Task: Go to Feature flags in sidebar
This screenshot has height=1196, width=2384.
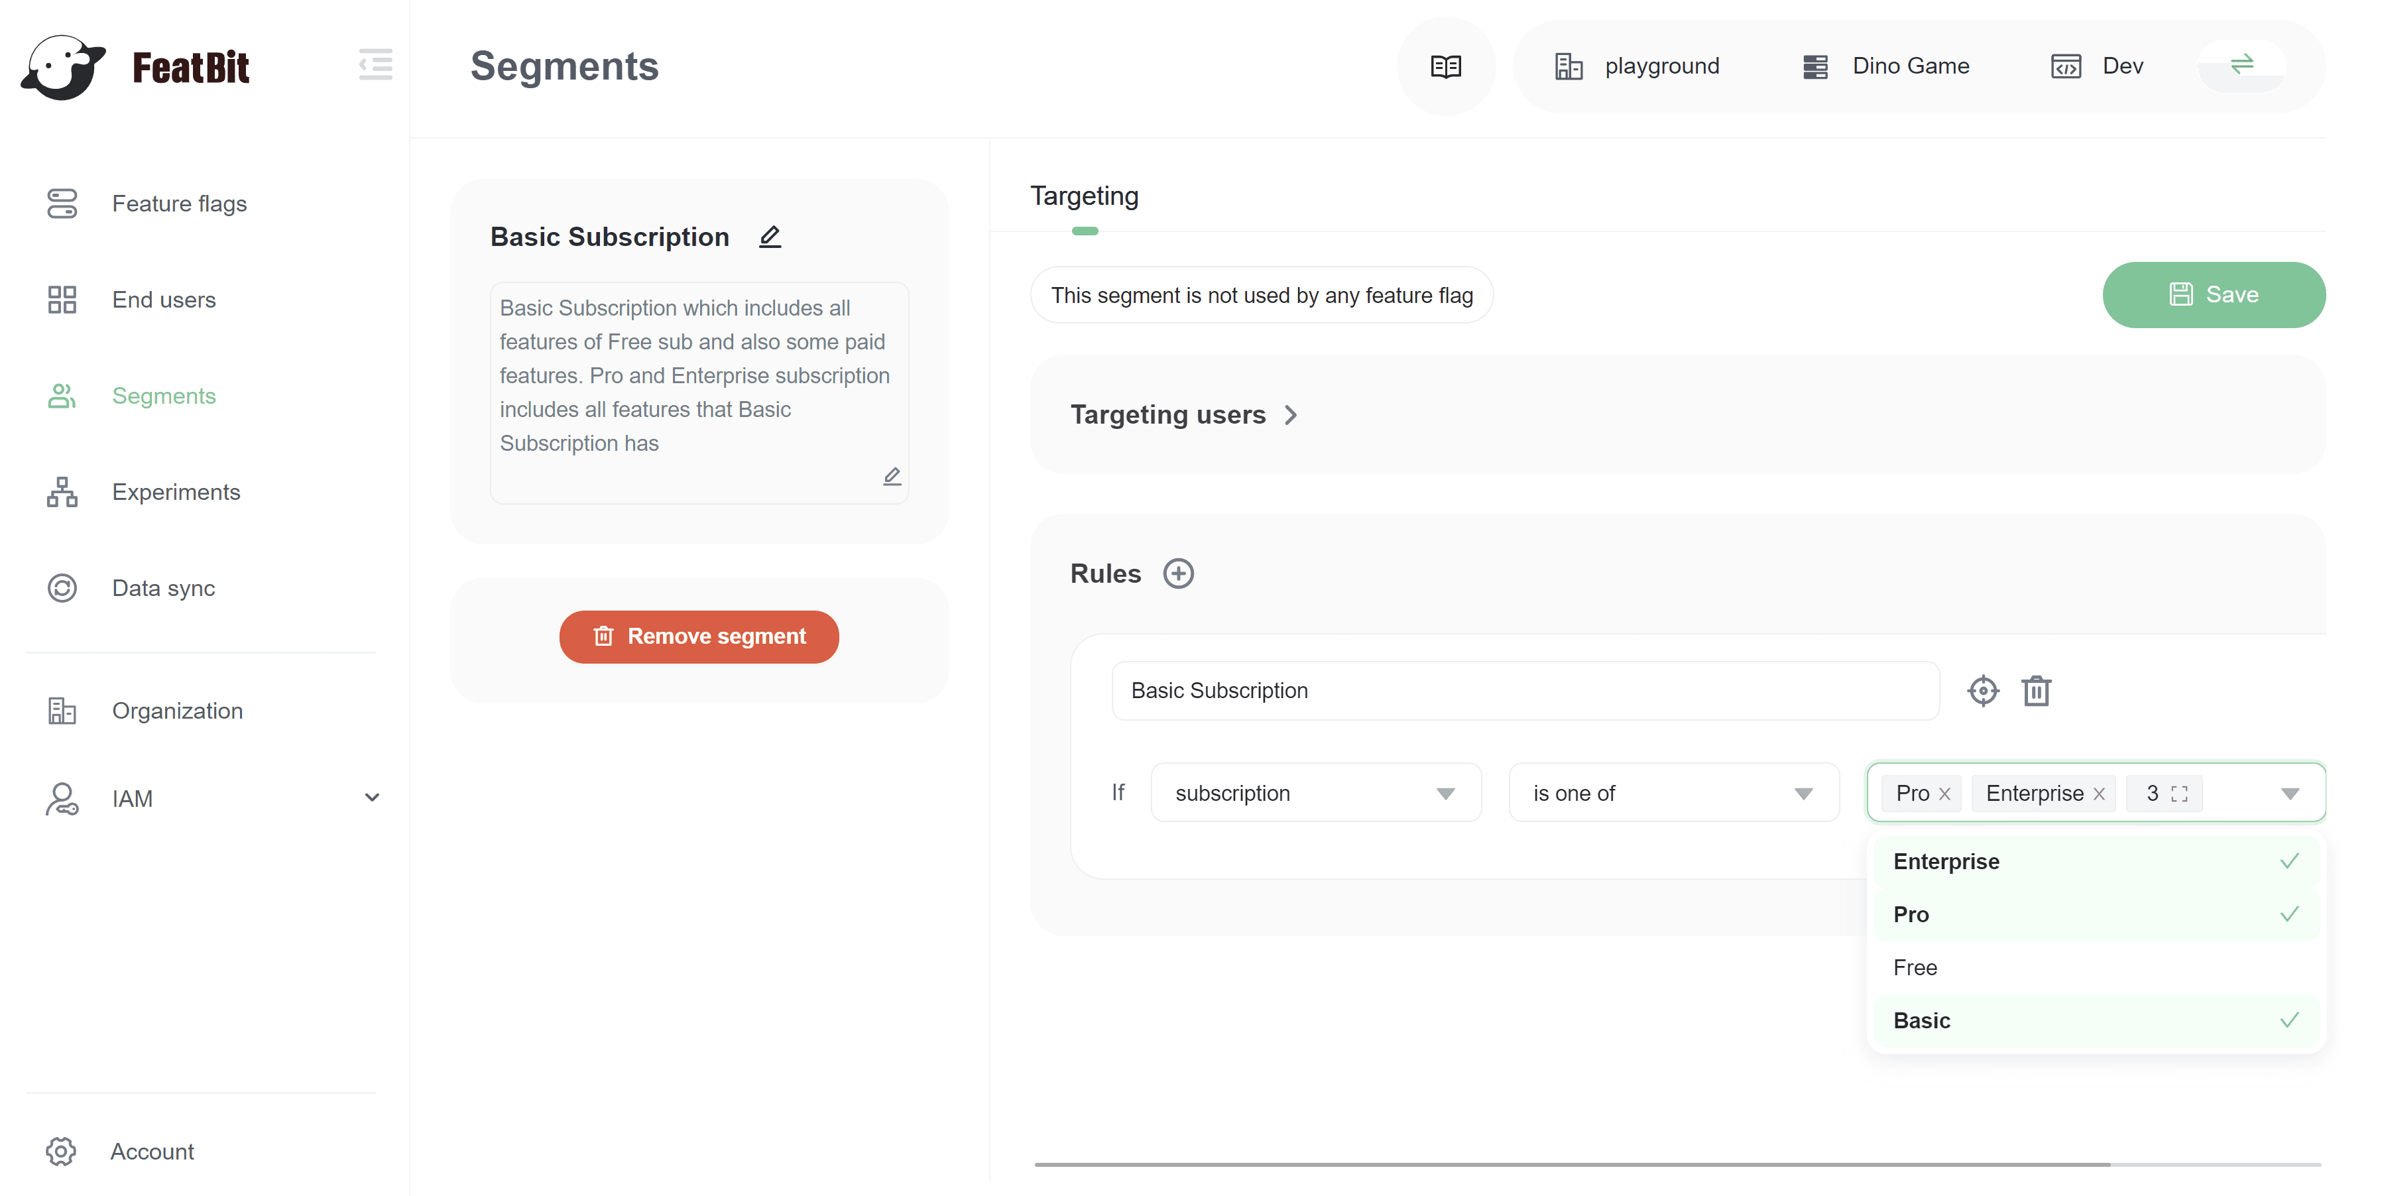Action: pyautogui.click(x=178, y=204)
